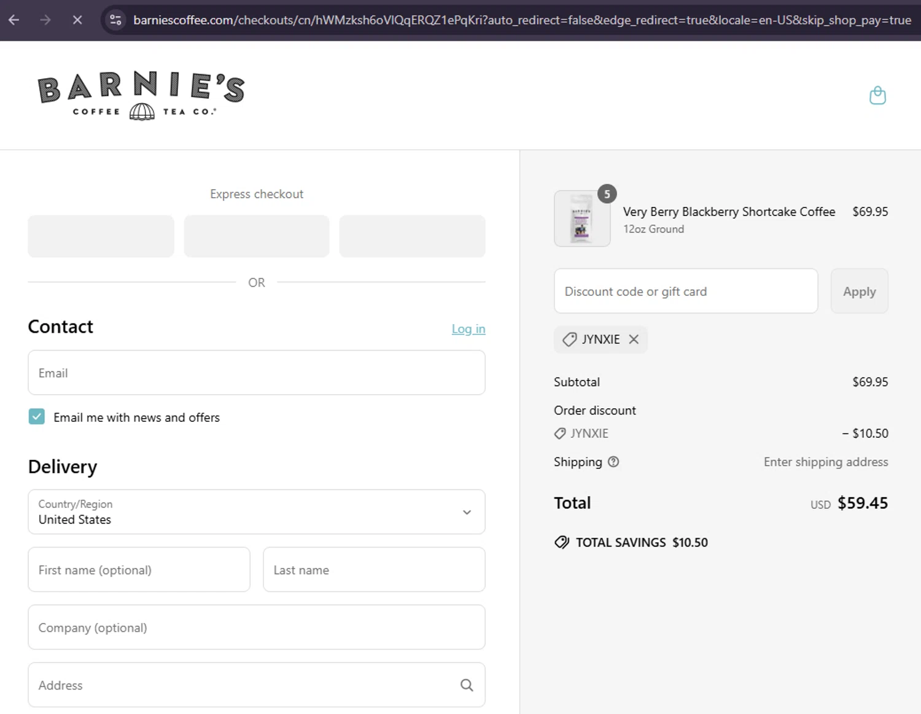Focus the Address field
The height and width of the screenshot is (714, 921).
coord(257,685)
